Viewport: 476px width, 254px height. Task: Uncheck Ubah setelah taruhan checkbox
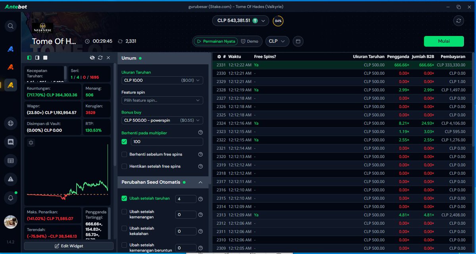[x=125, y=198]
